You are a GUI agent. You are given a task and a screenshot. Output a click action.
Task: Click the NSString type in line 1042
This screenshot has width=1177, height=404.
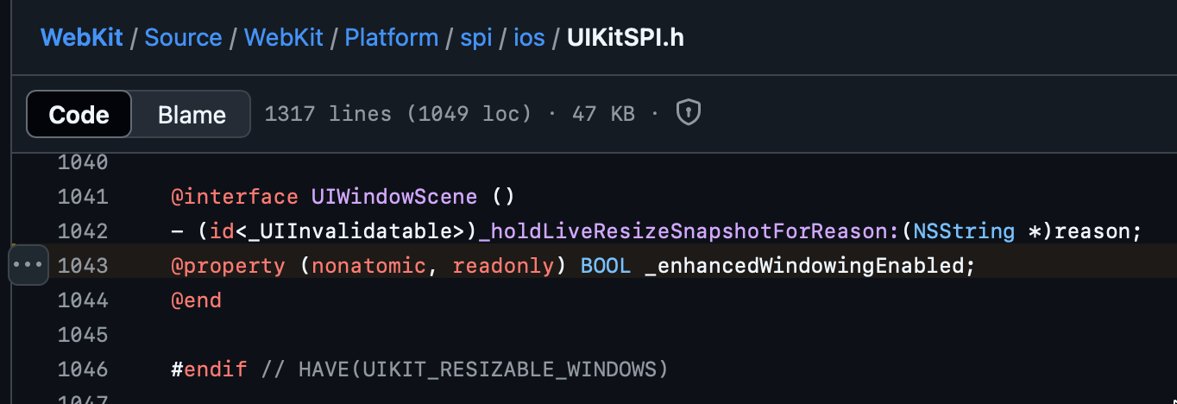click(x=964, y=231)
